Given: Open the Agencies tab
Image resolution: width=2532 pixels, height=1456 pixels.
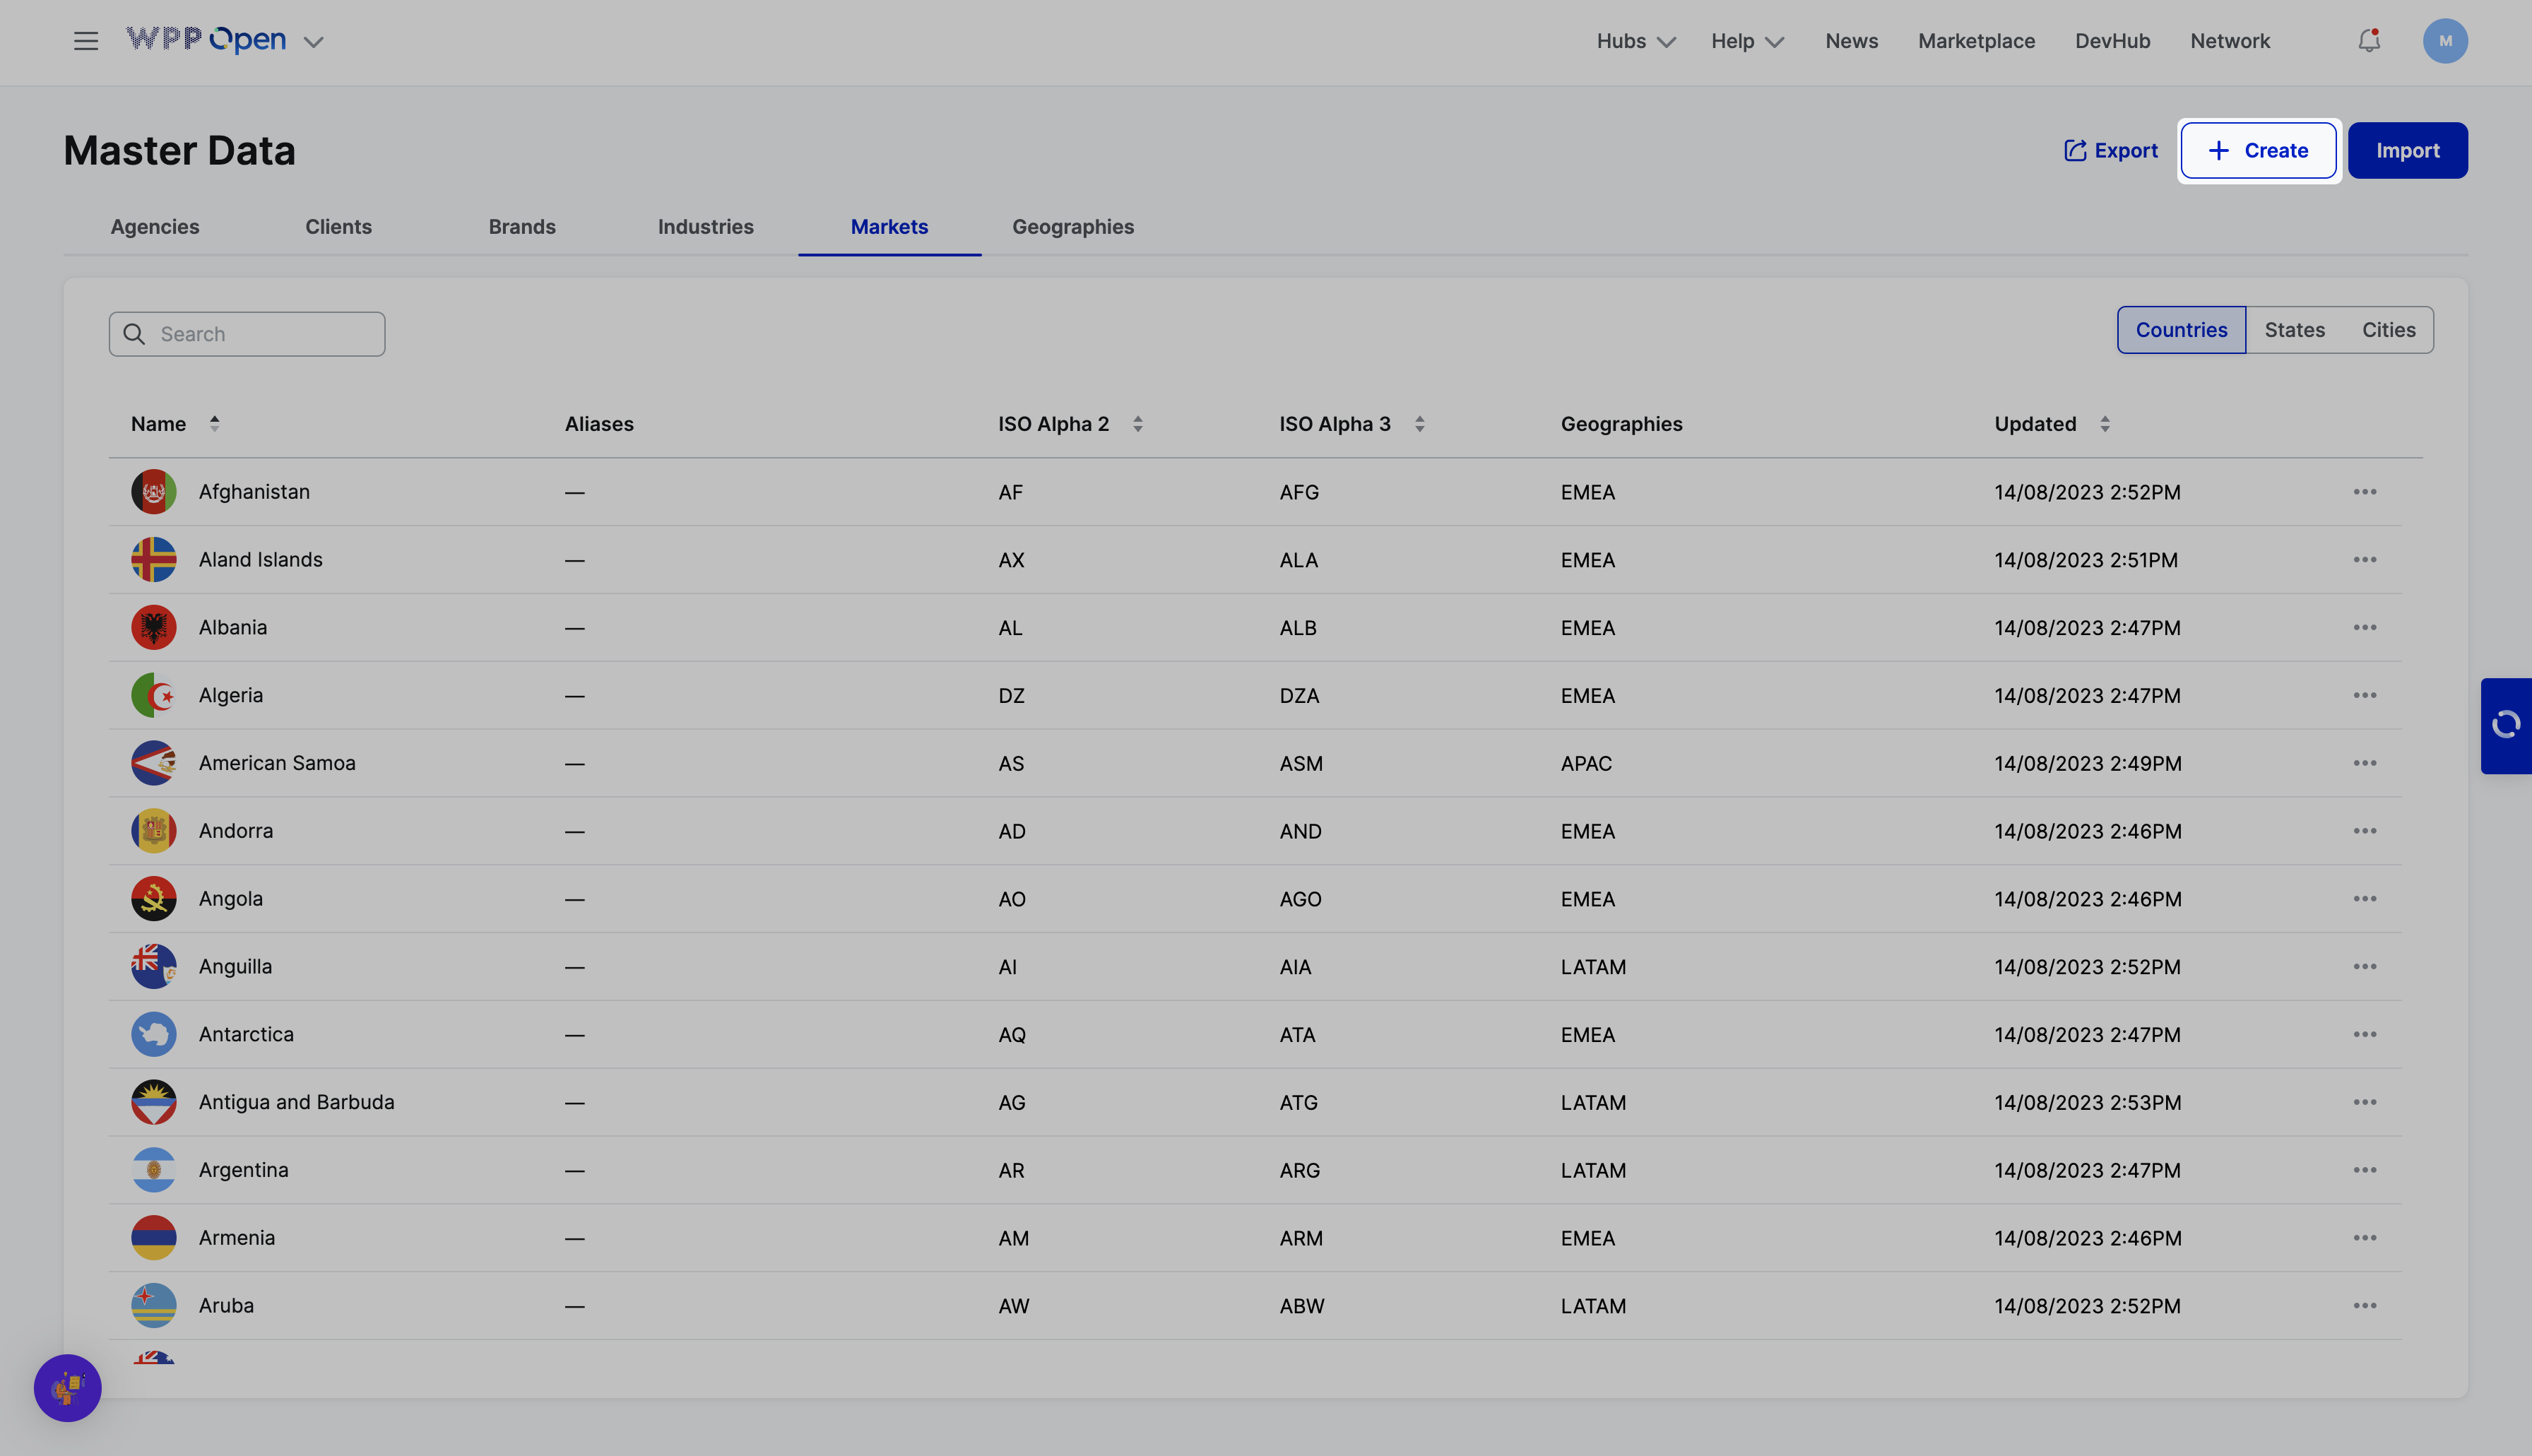Looking at the screenshot, I should [155, 227].
